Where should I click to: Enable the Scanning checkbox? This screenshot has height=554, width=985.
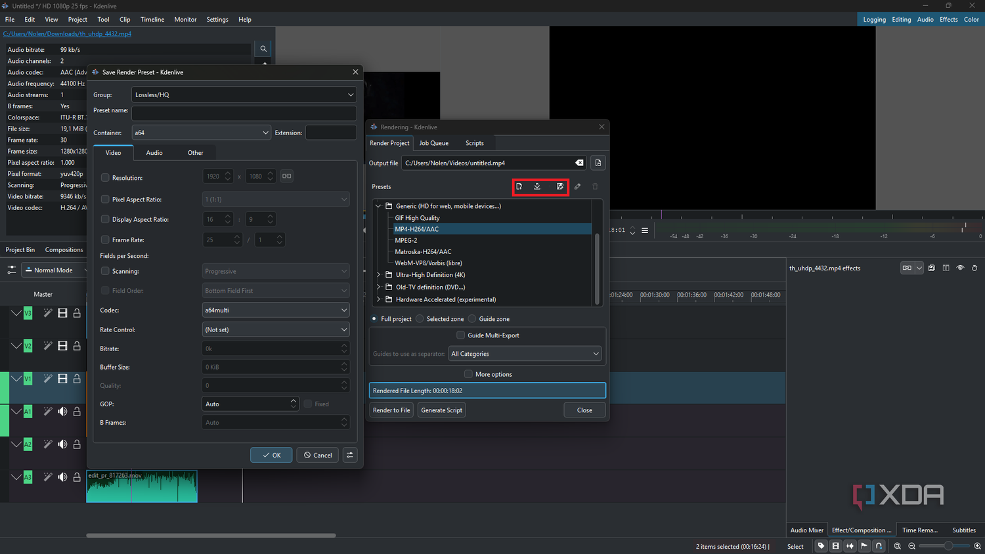pos(105,271)
